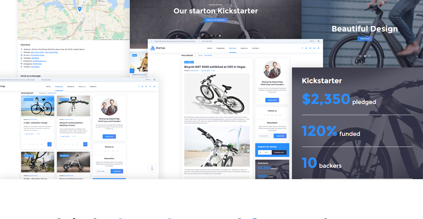Click Read more in Post default founders widget
This screenshot has height=219, width=423.
click(x=272, y=100)
